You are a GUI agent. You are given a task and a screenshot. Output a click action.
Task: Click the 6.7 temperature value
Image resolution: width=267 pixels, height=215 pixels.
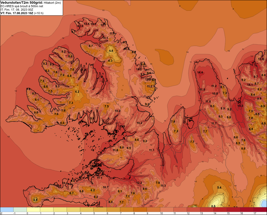[x=72, y=193]
